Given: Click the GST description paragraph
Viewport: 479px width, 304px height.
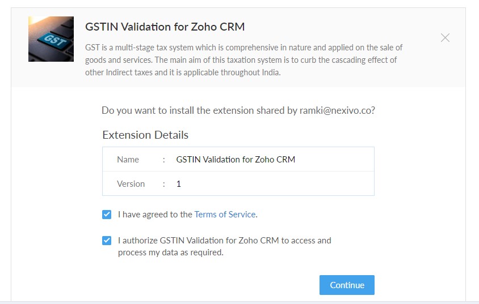Looking at the screenshot, I should pyautogui.click(x=243, y=60).
